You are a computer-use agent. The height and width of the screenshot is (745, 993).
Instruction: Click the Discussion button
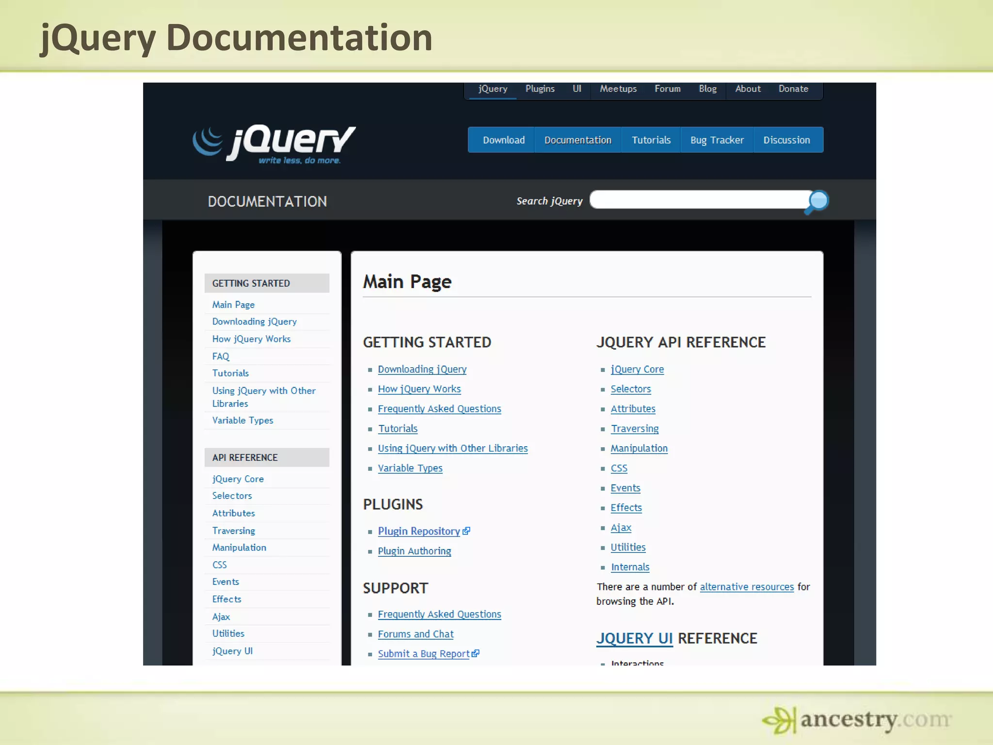788,140
